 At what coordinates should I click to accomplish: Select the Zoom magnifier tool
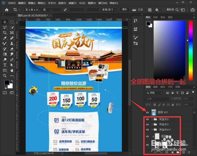tap(5, 76)
